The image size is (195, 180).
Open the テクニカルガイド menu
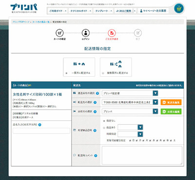click(79, 11)
